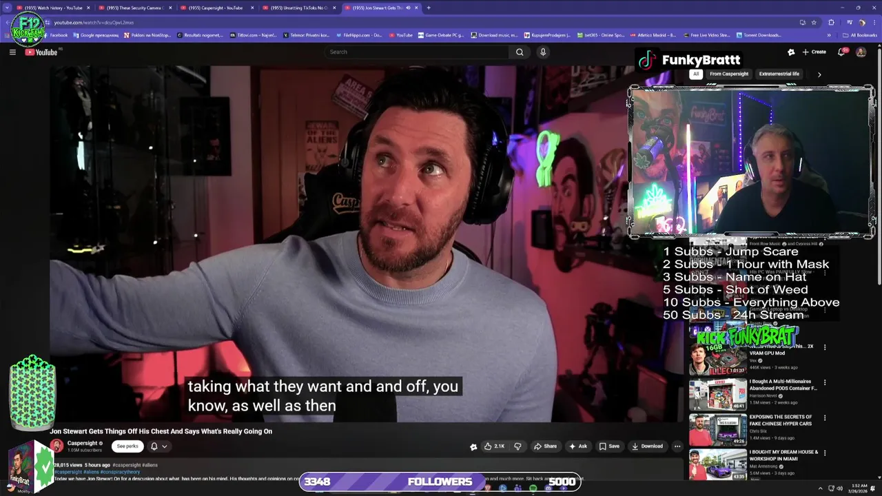882x496 pixels.
Task: Click the page vertical scrollbar
Action: 879,262
